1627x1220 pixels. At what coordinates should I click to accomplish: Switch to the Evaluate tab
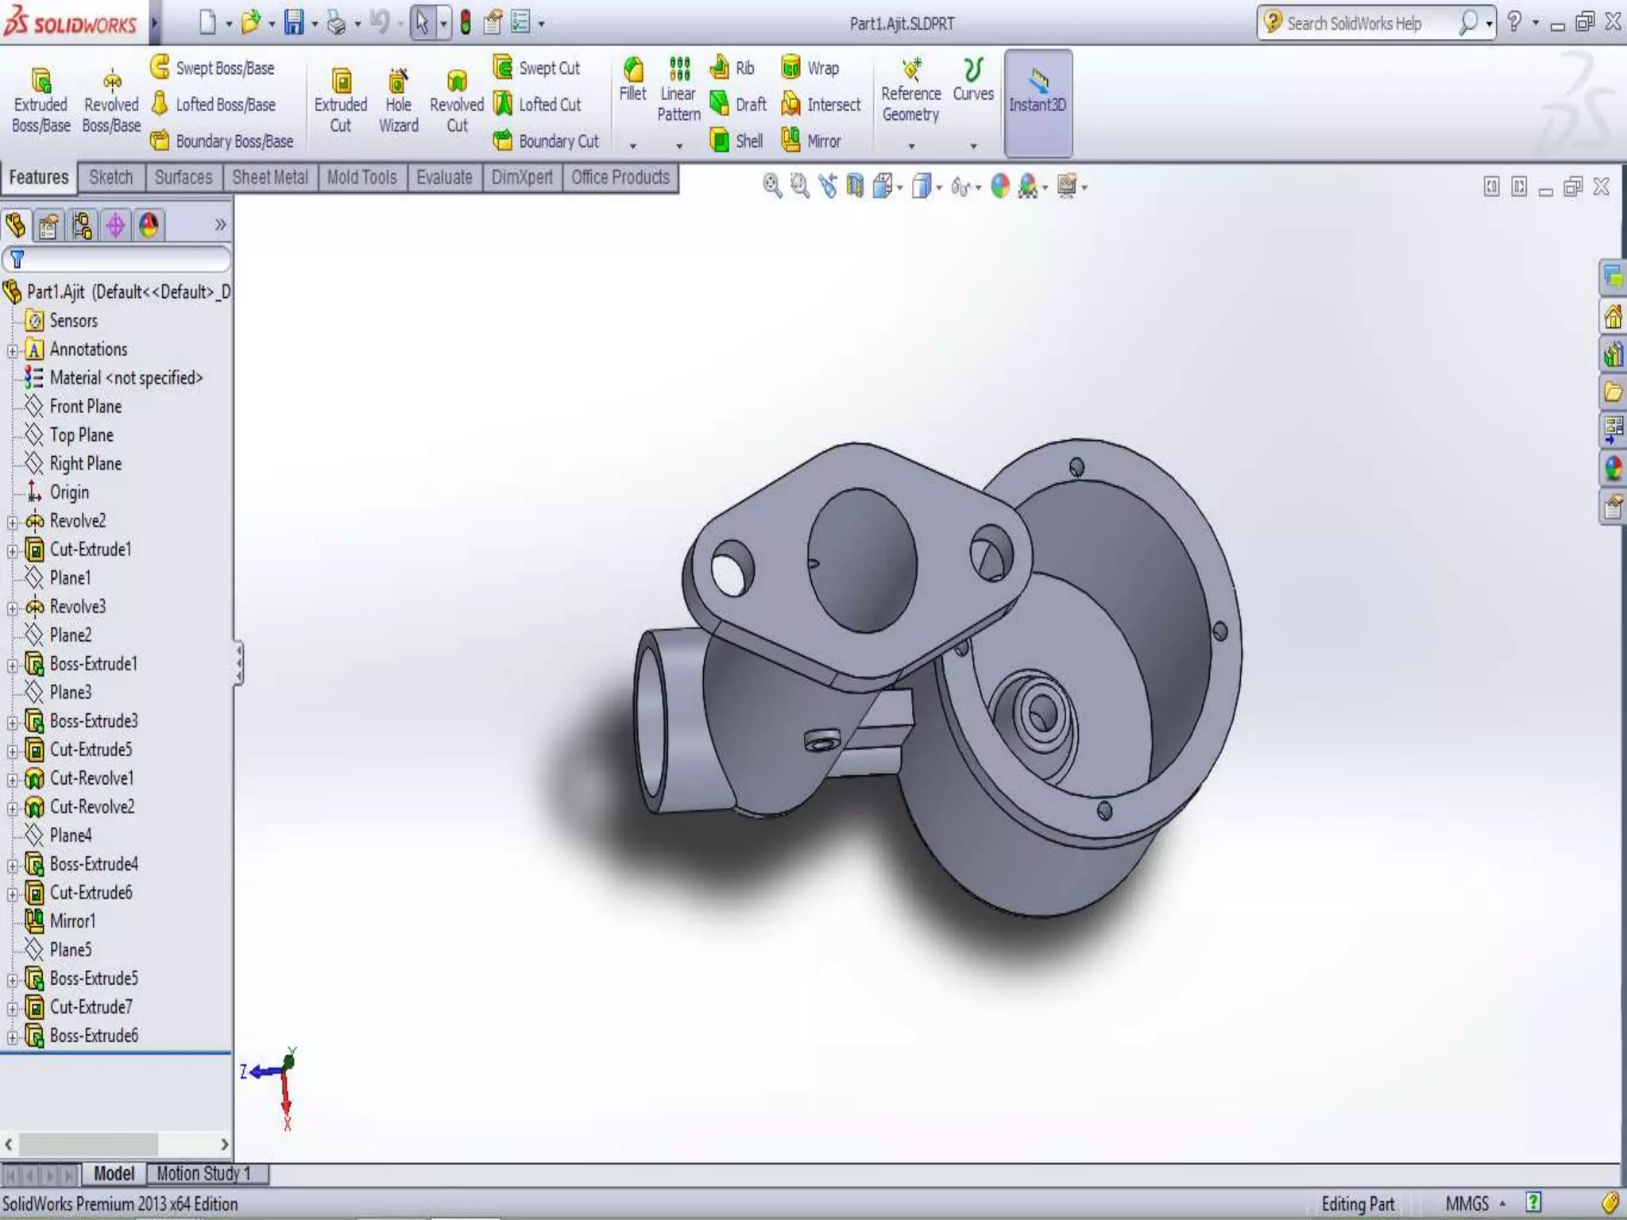coord(444,177)
